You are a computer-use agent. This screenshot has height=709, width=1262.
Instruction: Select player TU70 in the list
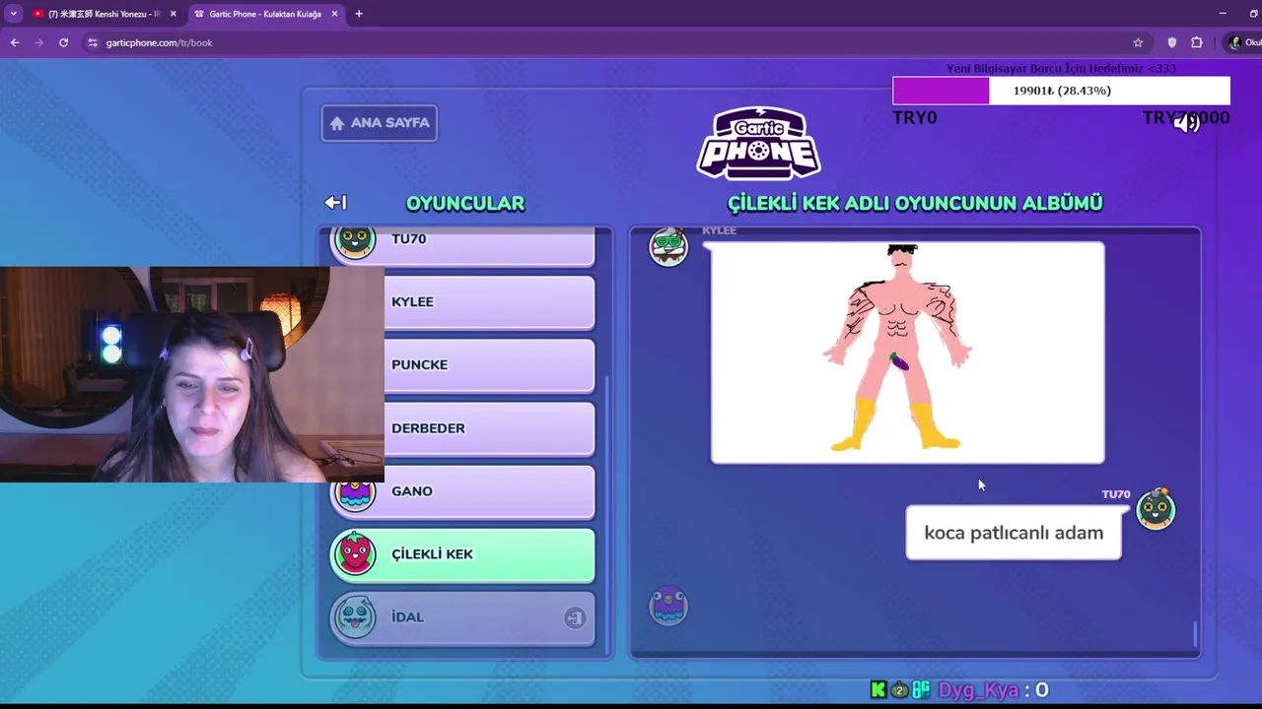coord(462,242)
